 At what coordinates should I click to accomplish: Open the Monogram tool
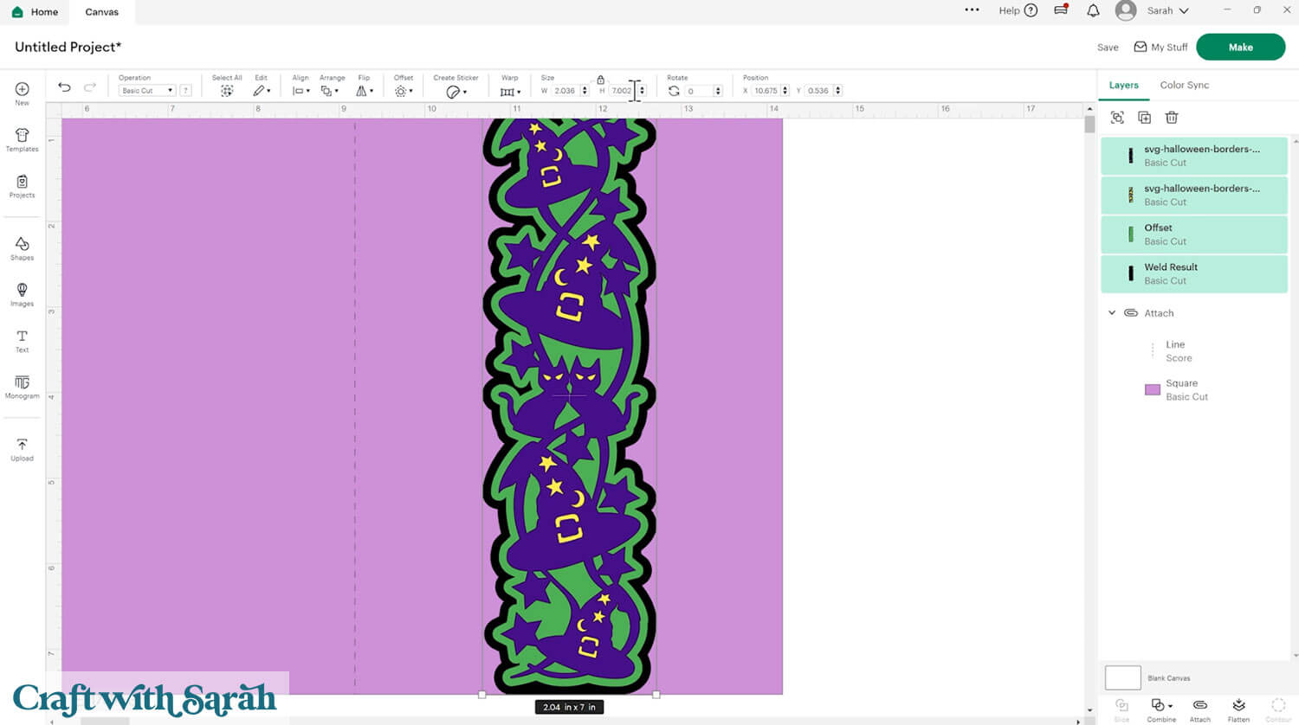(x=22, y=386)
